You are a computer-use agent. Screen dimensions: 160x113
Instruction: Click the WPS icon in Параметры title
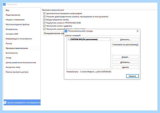click(4, 4)
